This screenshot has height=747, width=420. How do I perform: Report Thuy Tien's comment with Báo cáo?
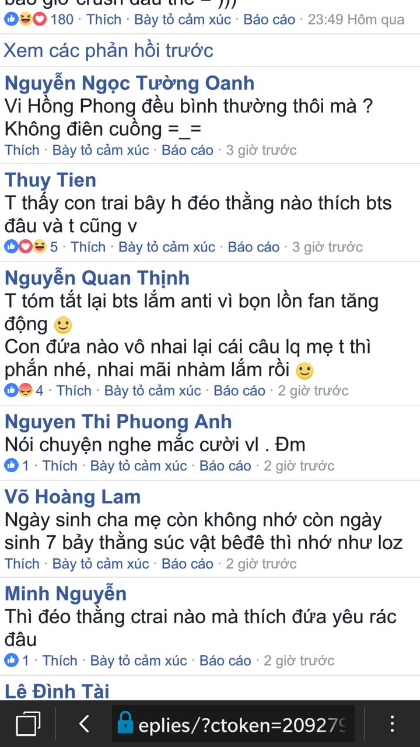(x=254, y=247)
